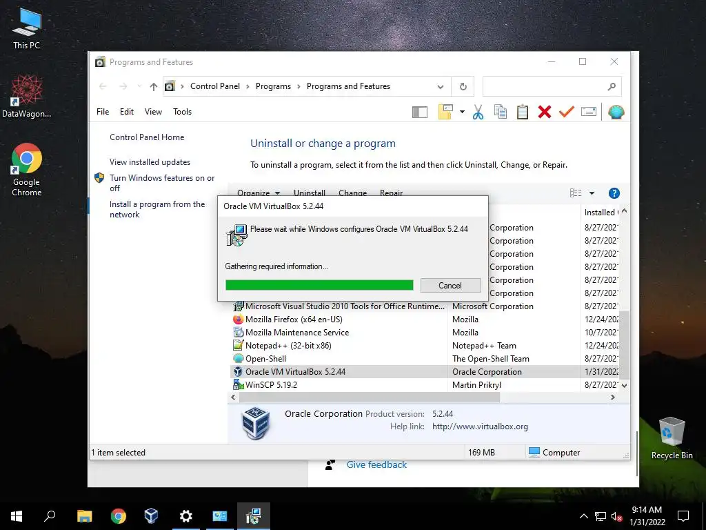Click the muted volume tray icon
This screenshot has height=530, width=706.
(x=616, y=516)
